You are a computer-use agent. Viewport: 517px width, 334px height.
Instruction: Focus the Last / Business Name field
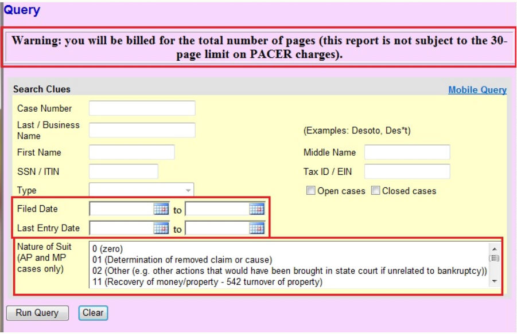[142, 130]
